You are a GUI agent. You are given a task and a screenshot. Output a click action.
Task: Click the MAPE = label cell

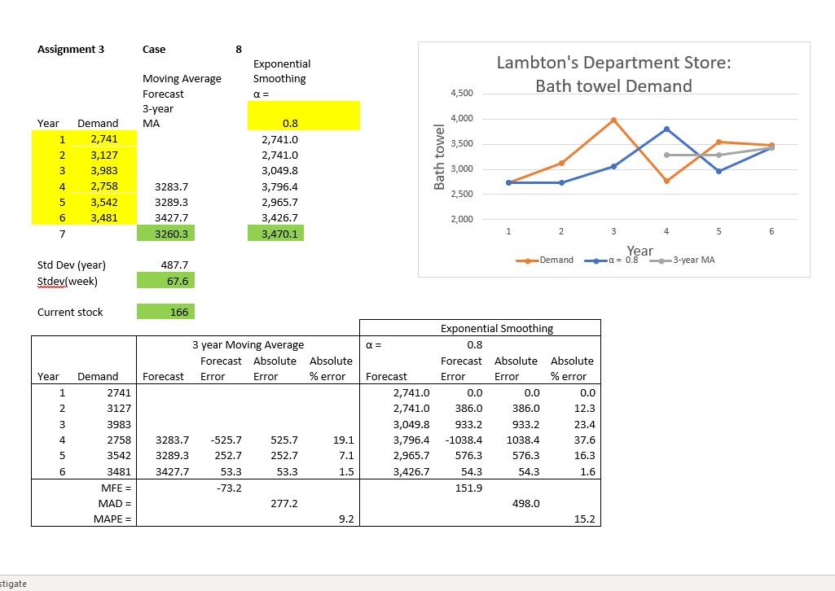[112, 519]
